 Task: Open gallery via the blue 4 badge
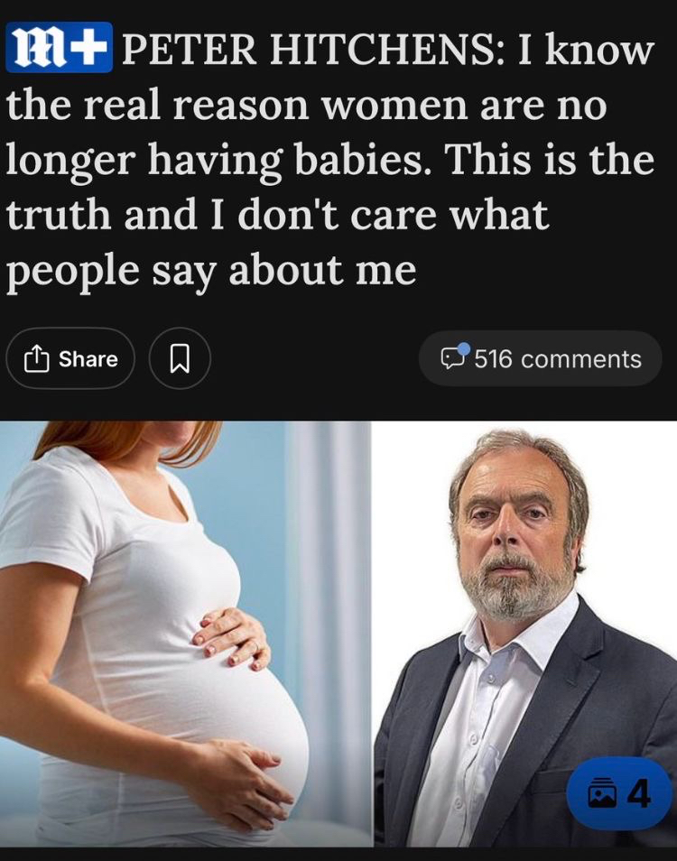pyautogui.click(x=619, y=793)
